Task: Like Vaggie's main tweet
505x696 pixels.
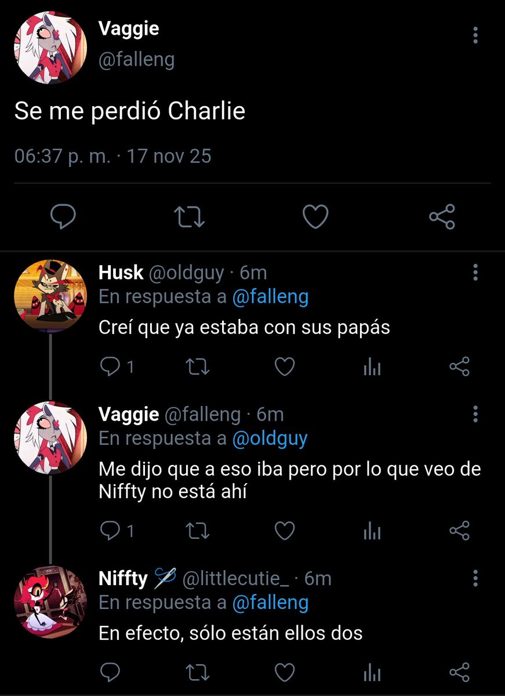Action: [316, 217]
